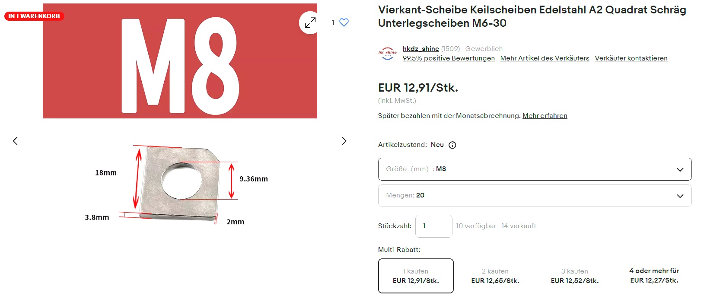The image size is (707, 296).
Task: Add item to watchlist with heart icon
Action: tap(344, 22)
